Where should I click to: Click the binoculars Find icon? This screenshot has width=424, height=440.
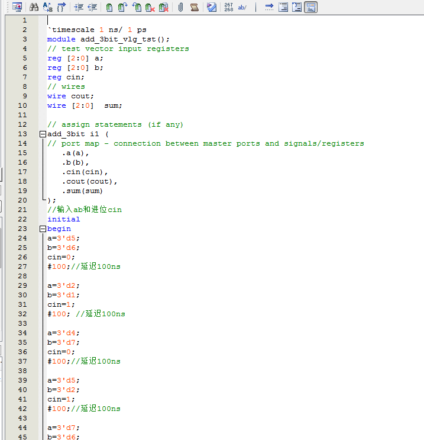point(34,7)
